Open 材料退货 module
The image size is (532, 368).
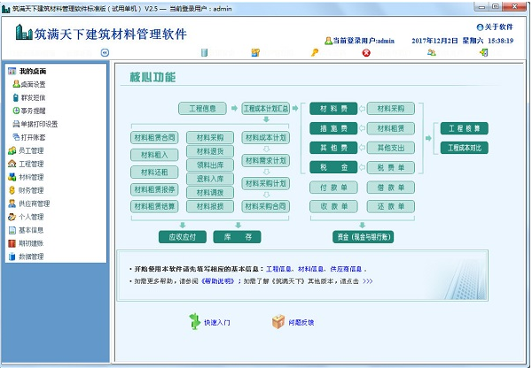click(x=210, y=151)
